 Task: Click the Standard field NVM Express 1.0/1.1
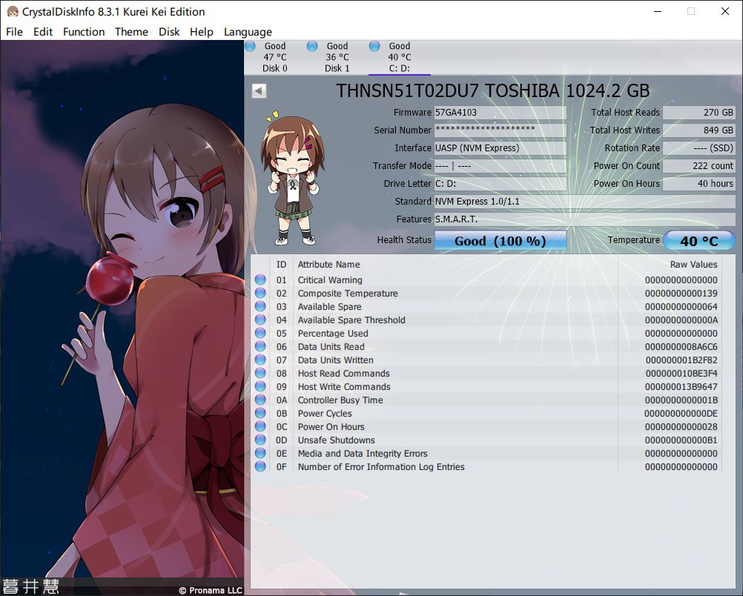tap(585, 202)
